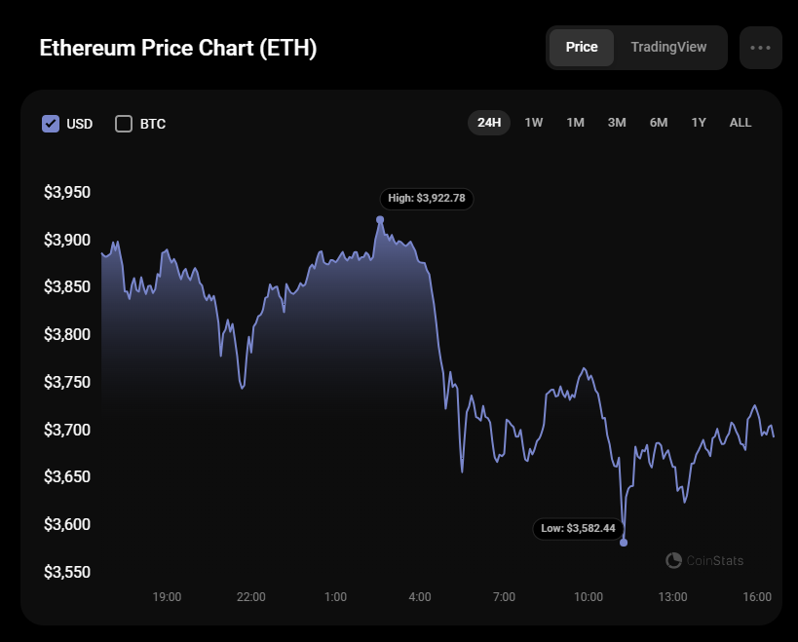Choose the 3M time range
This screenshot has height=642, width=798.
click(617, 122)
